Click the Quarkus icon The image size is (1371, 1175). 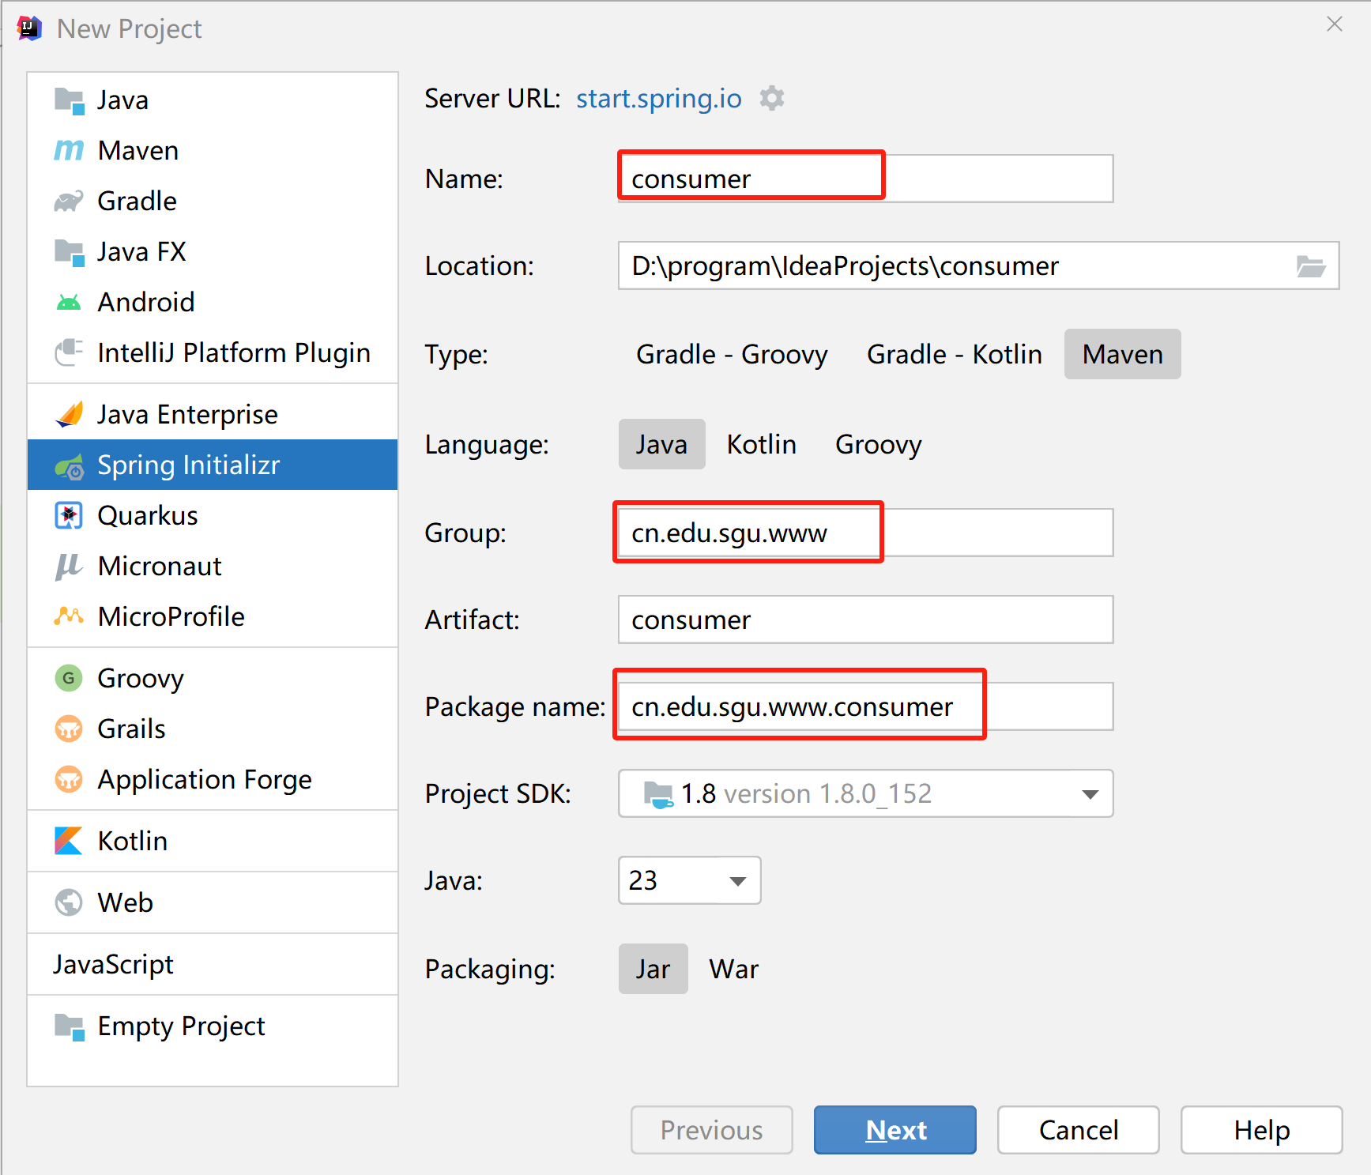tap(69, 515)
